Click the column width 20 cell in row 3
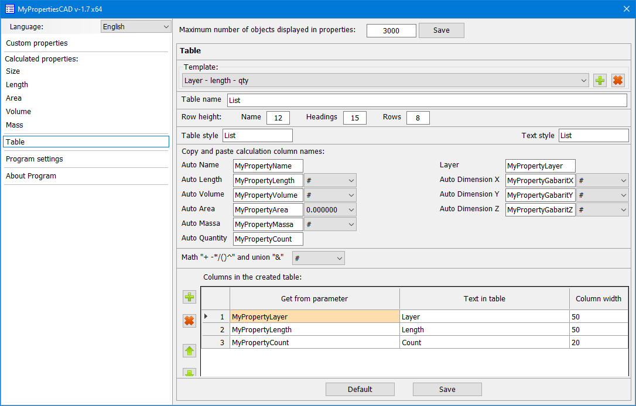 (x=599, y=343)
